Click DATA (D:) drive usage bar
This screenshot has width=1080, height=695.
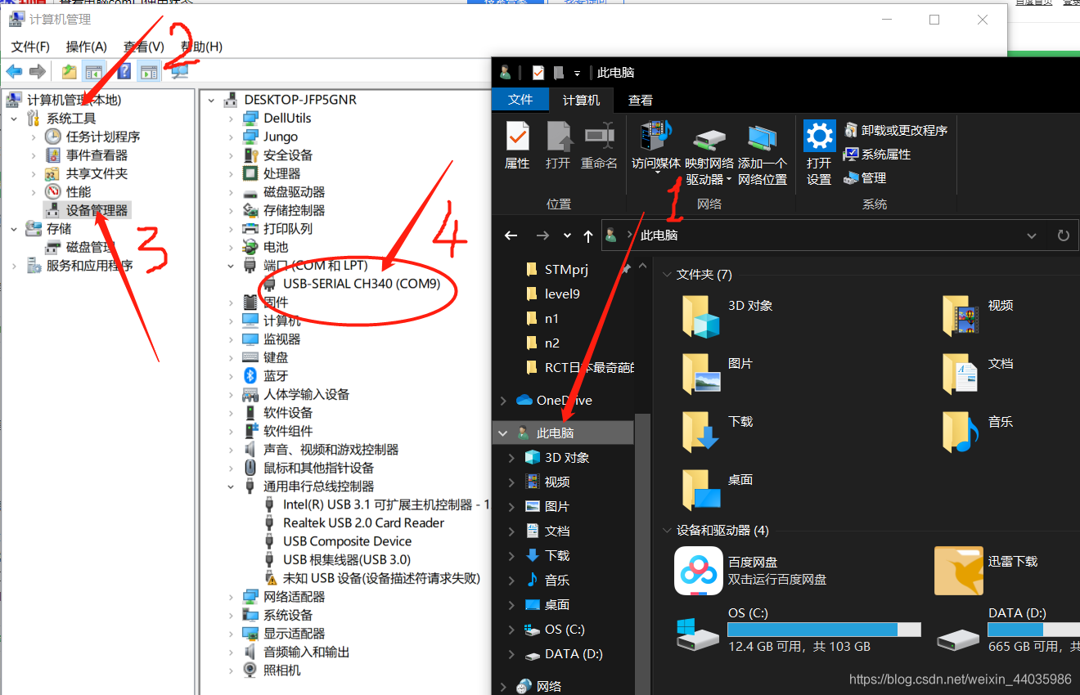[1033, 630]
